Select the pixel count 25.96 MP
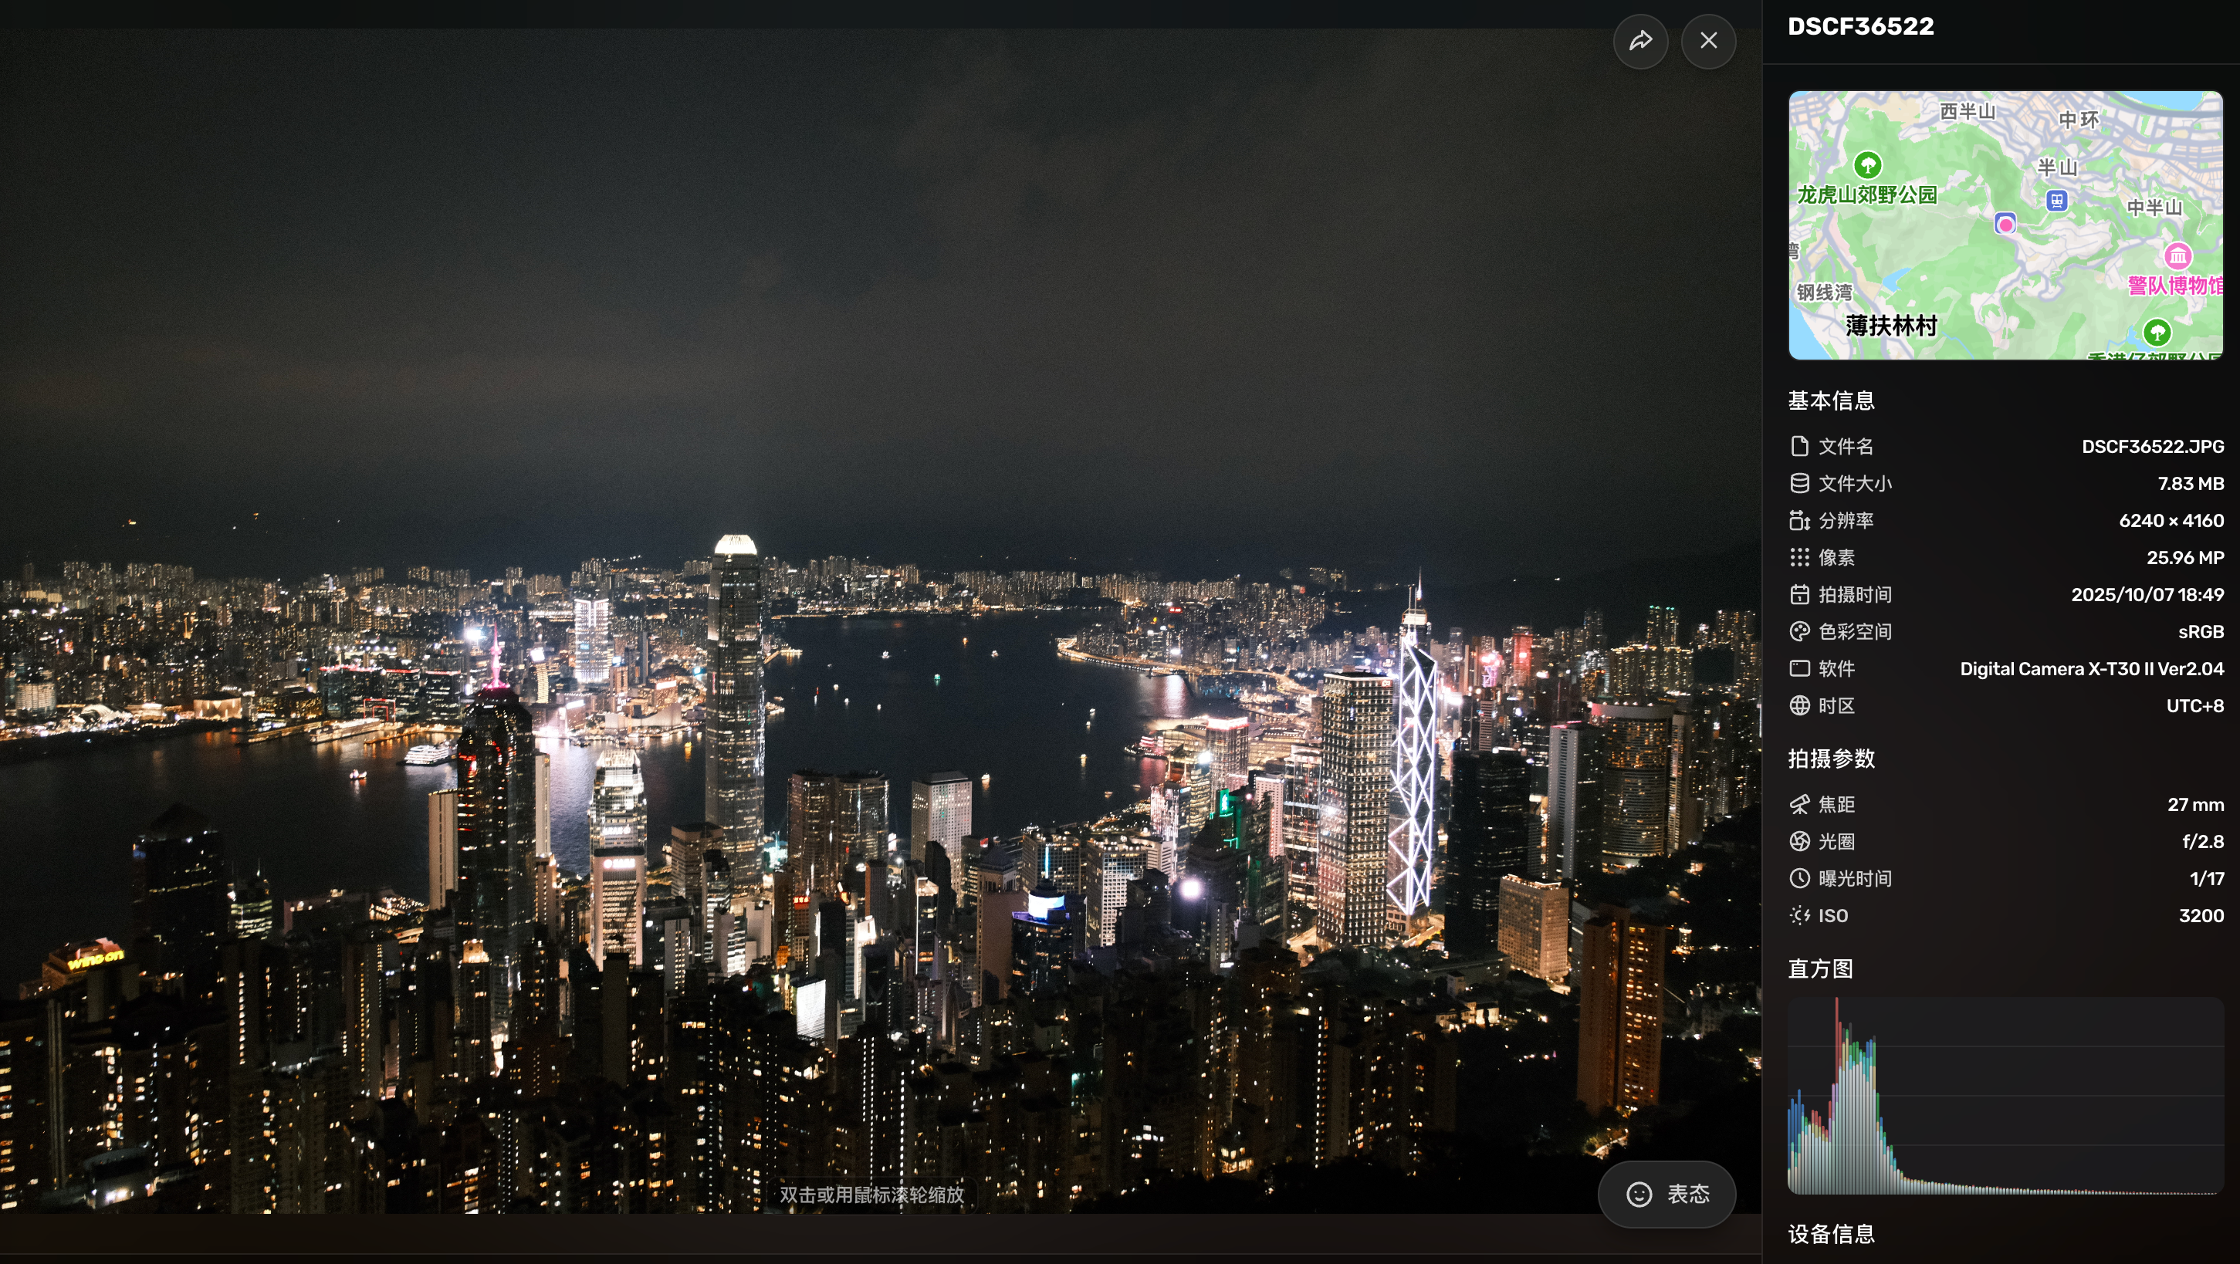The width and height of the screenshot is (2240, 1264). 2185,557
